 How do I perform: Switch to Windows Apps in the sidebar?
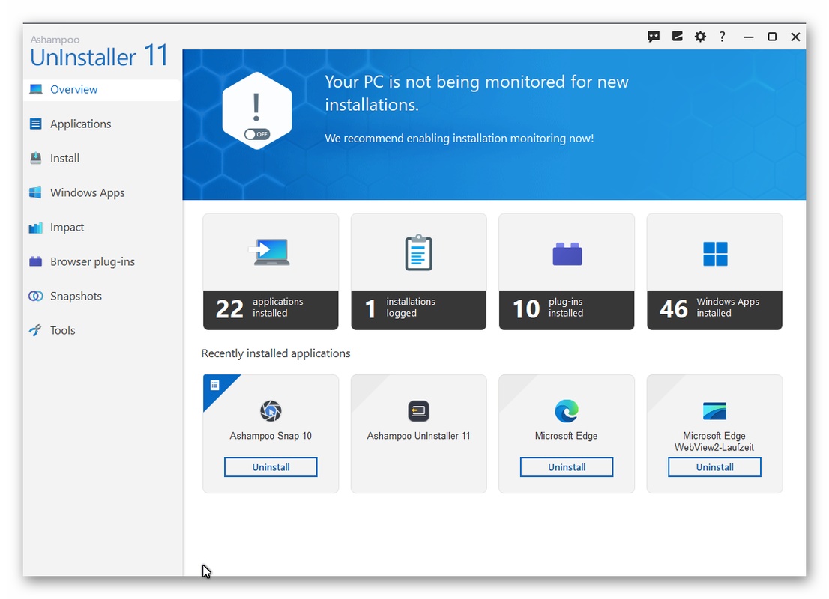click(x=87, y=193)
